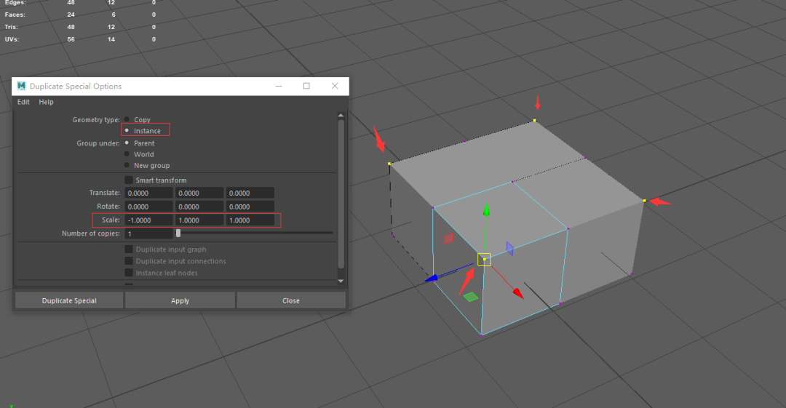The width and height of the screenshot is (786, 408).
Task: Click the UVs count value 14
Action: [111, 39]
